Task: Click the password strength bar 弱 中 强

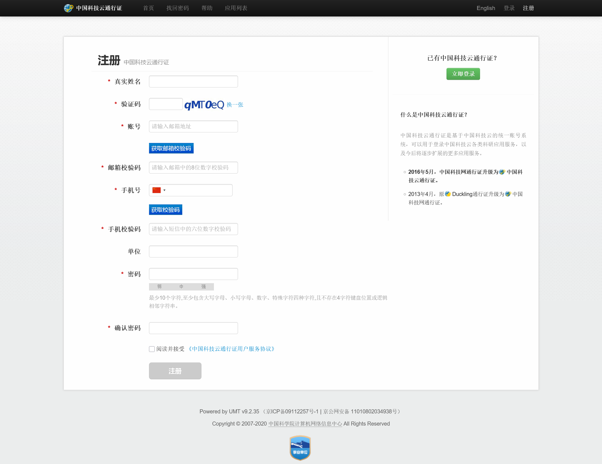Action: click(x=181, y=287)
